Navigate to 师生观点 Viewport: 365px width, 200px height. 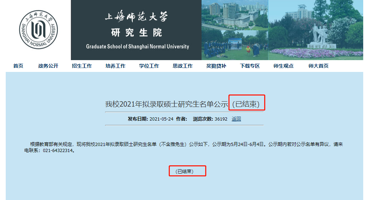(x=283, y=66)
